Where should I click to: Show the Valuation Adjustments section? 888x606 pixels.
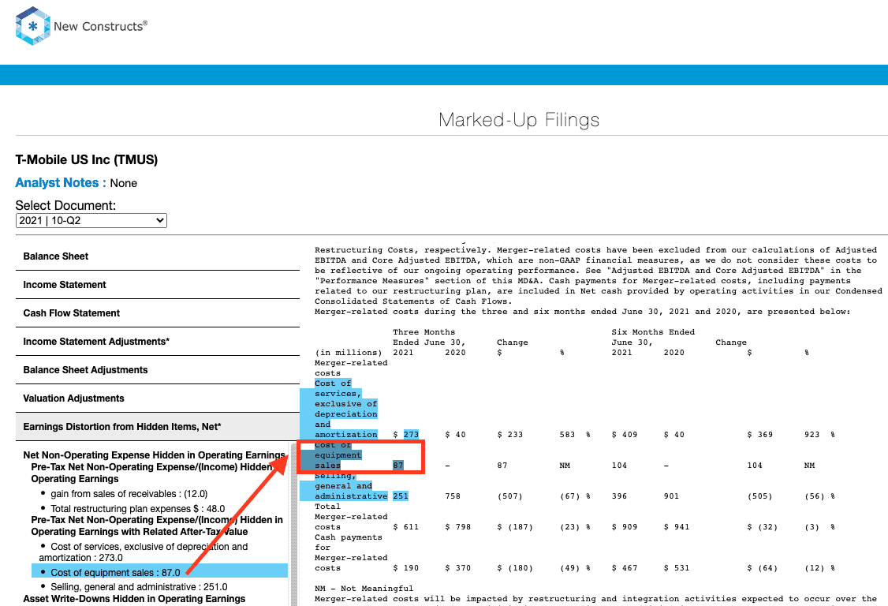[158, 398]
